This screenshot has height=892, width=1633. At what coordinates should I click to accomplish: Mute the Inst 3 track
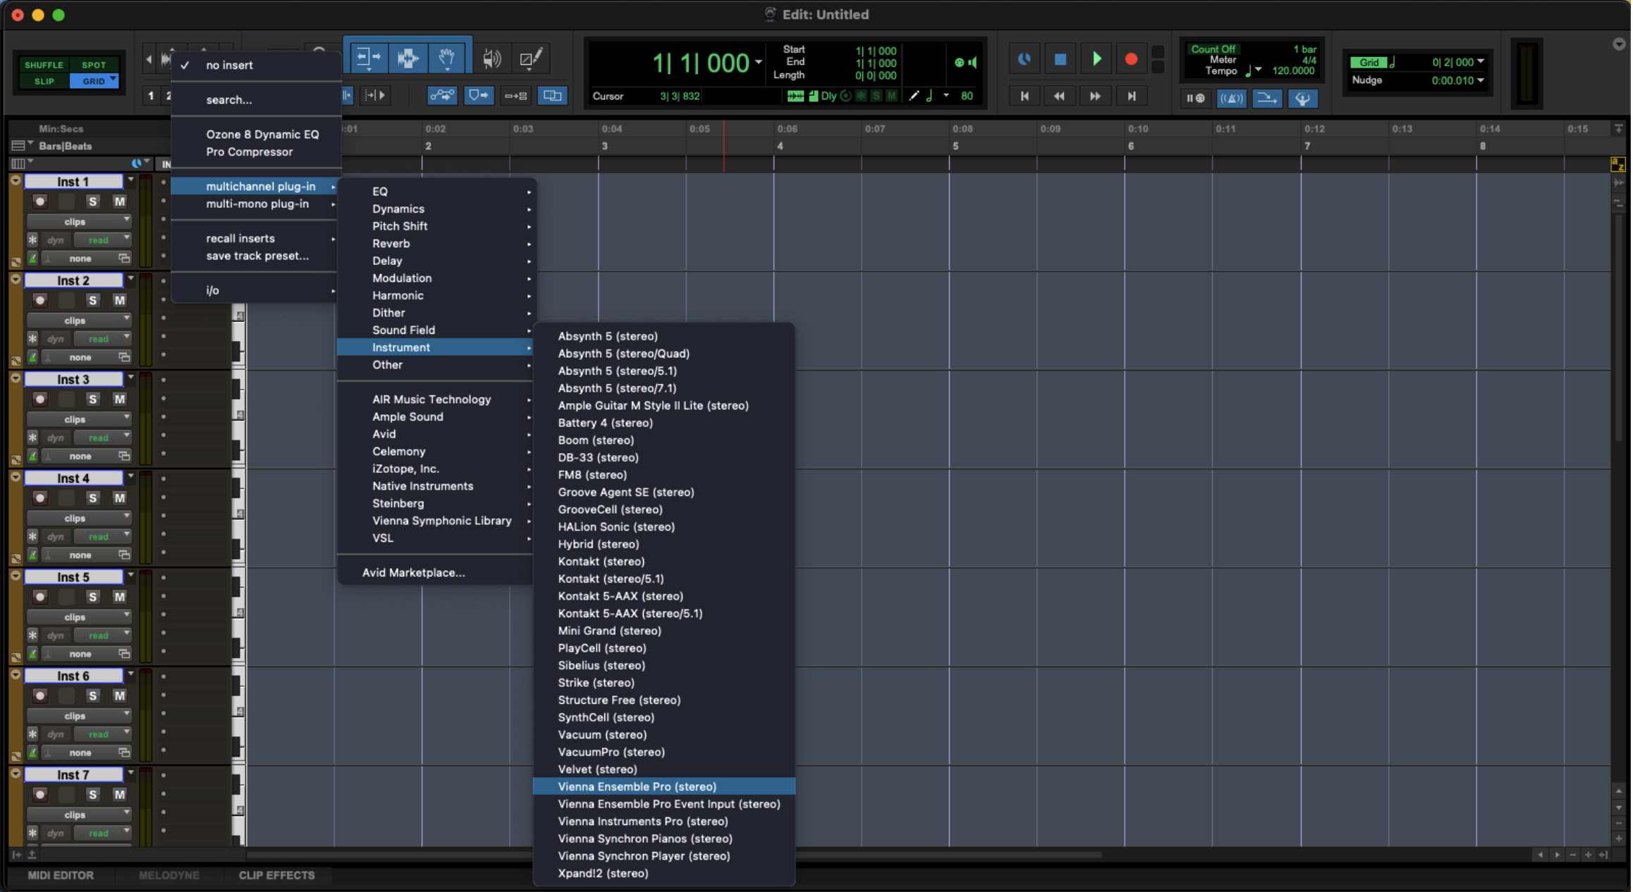click(119, 399)
